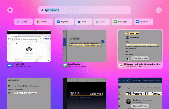This screenshot has width=169, height=109.
Task: Click the star icon in the Starred filter
Action: (x=18, y=22)
